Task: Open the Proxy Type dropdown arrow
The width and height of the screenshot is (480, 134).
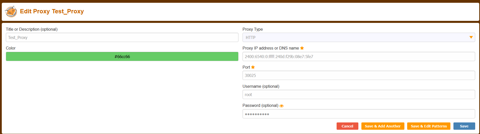Action: [471, 37]
